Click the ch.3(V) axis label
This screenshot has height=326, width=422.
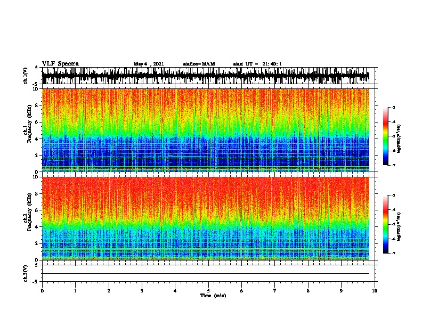click(x=26, y=273)
